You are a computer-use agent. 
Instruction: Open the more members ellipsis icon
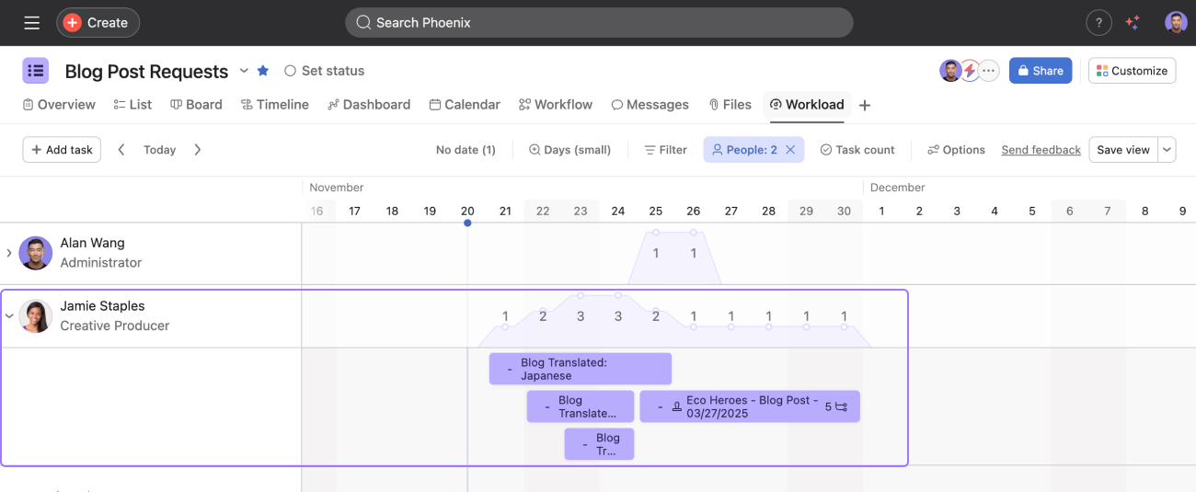(989, 71)
